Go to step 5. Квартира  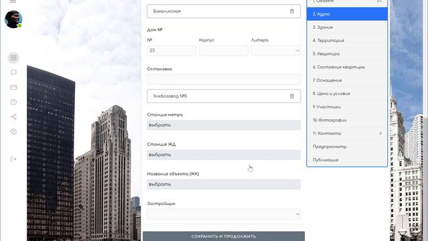point(347,54)
